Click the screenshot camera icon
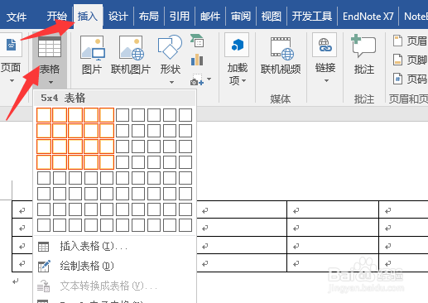Screen dimensions: 428x303 [x=197, y=79]
